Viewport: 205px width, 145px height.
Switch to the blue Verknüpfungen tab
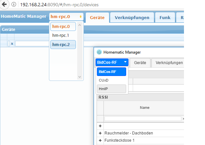click(x=132, y=17)
